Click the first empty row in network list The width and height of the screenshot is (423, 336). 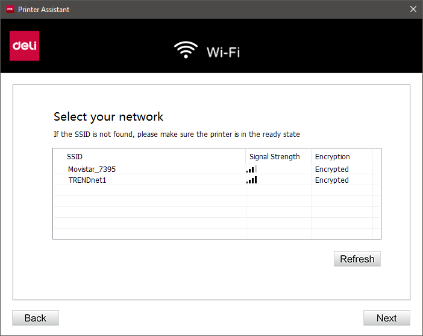(x=149, y=191)
